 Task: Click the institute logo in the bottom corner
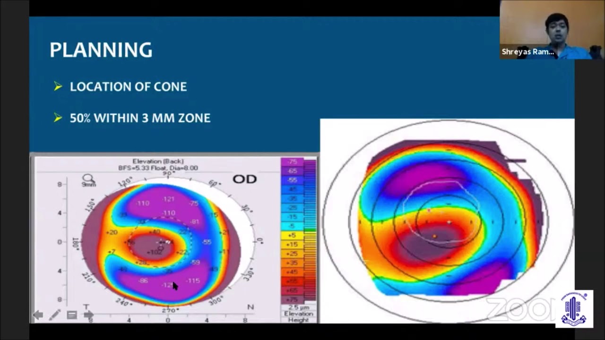coord(574,309)
